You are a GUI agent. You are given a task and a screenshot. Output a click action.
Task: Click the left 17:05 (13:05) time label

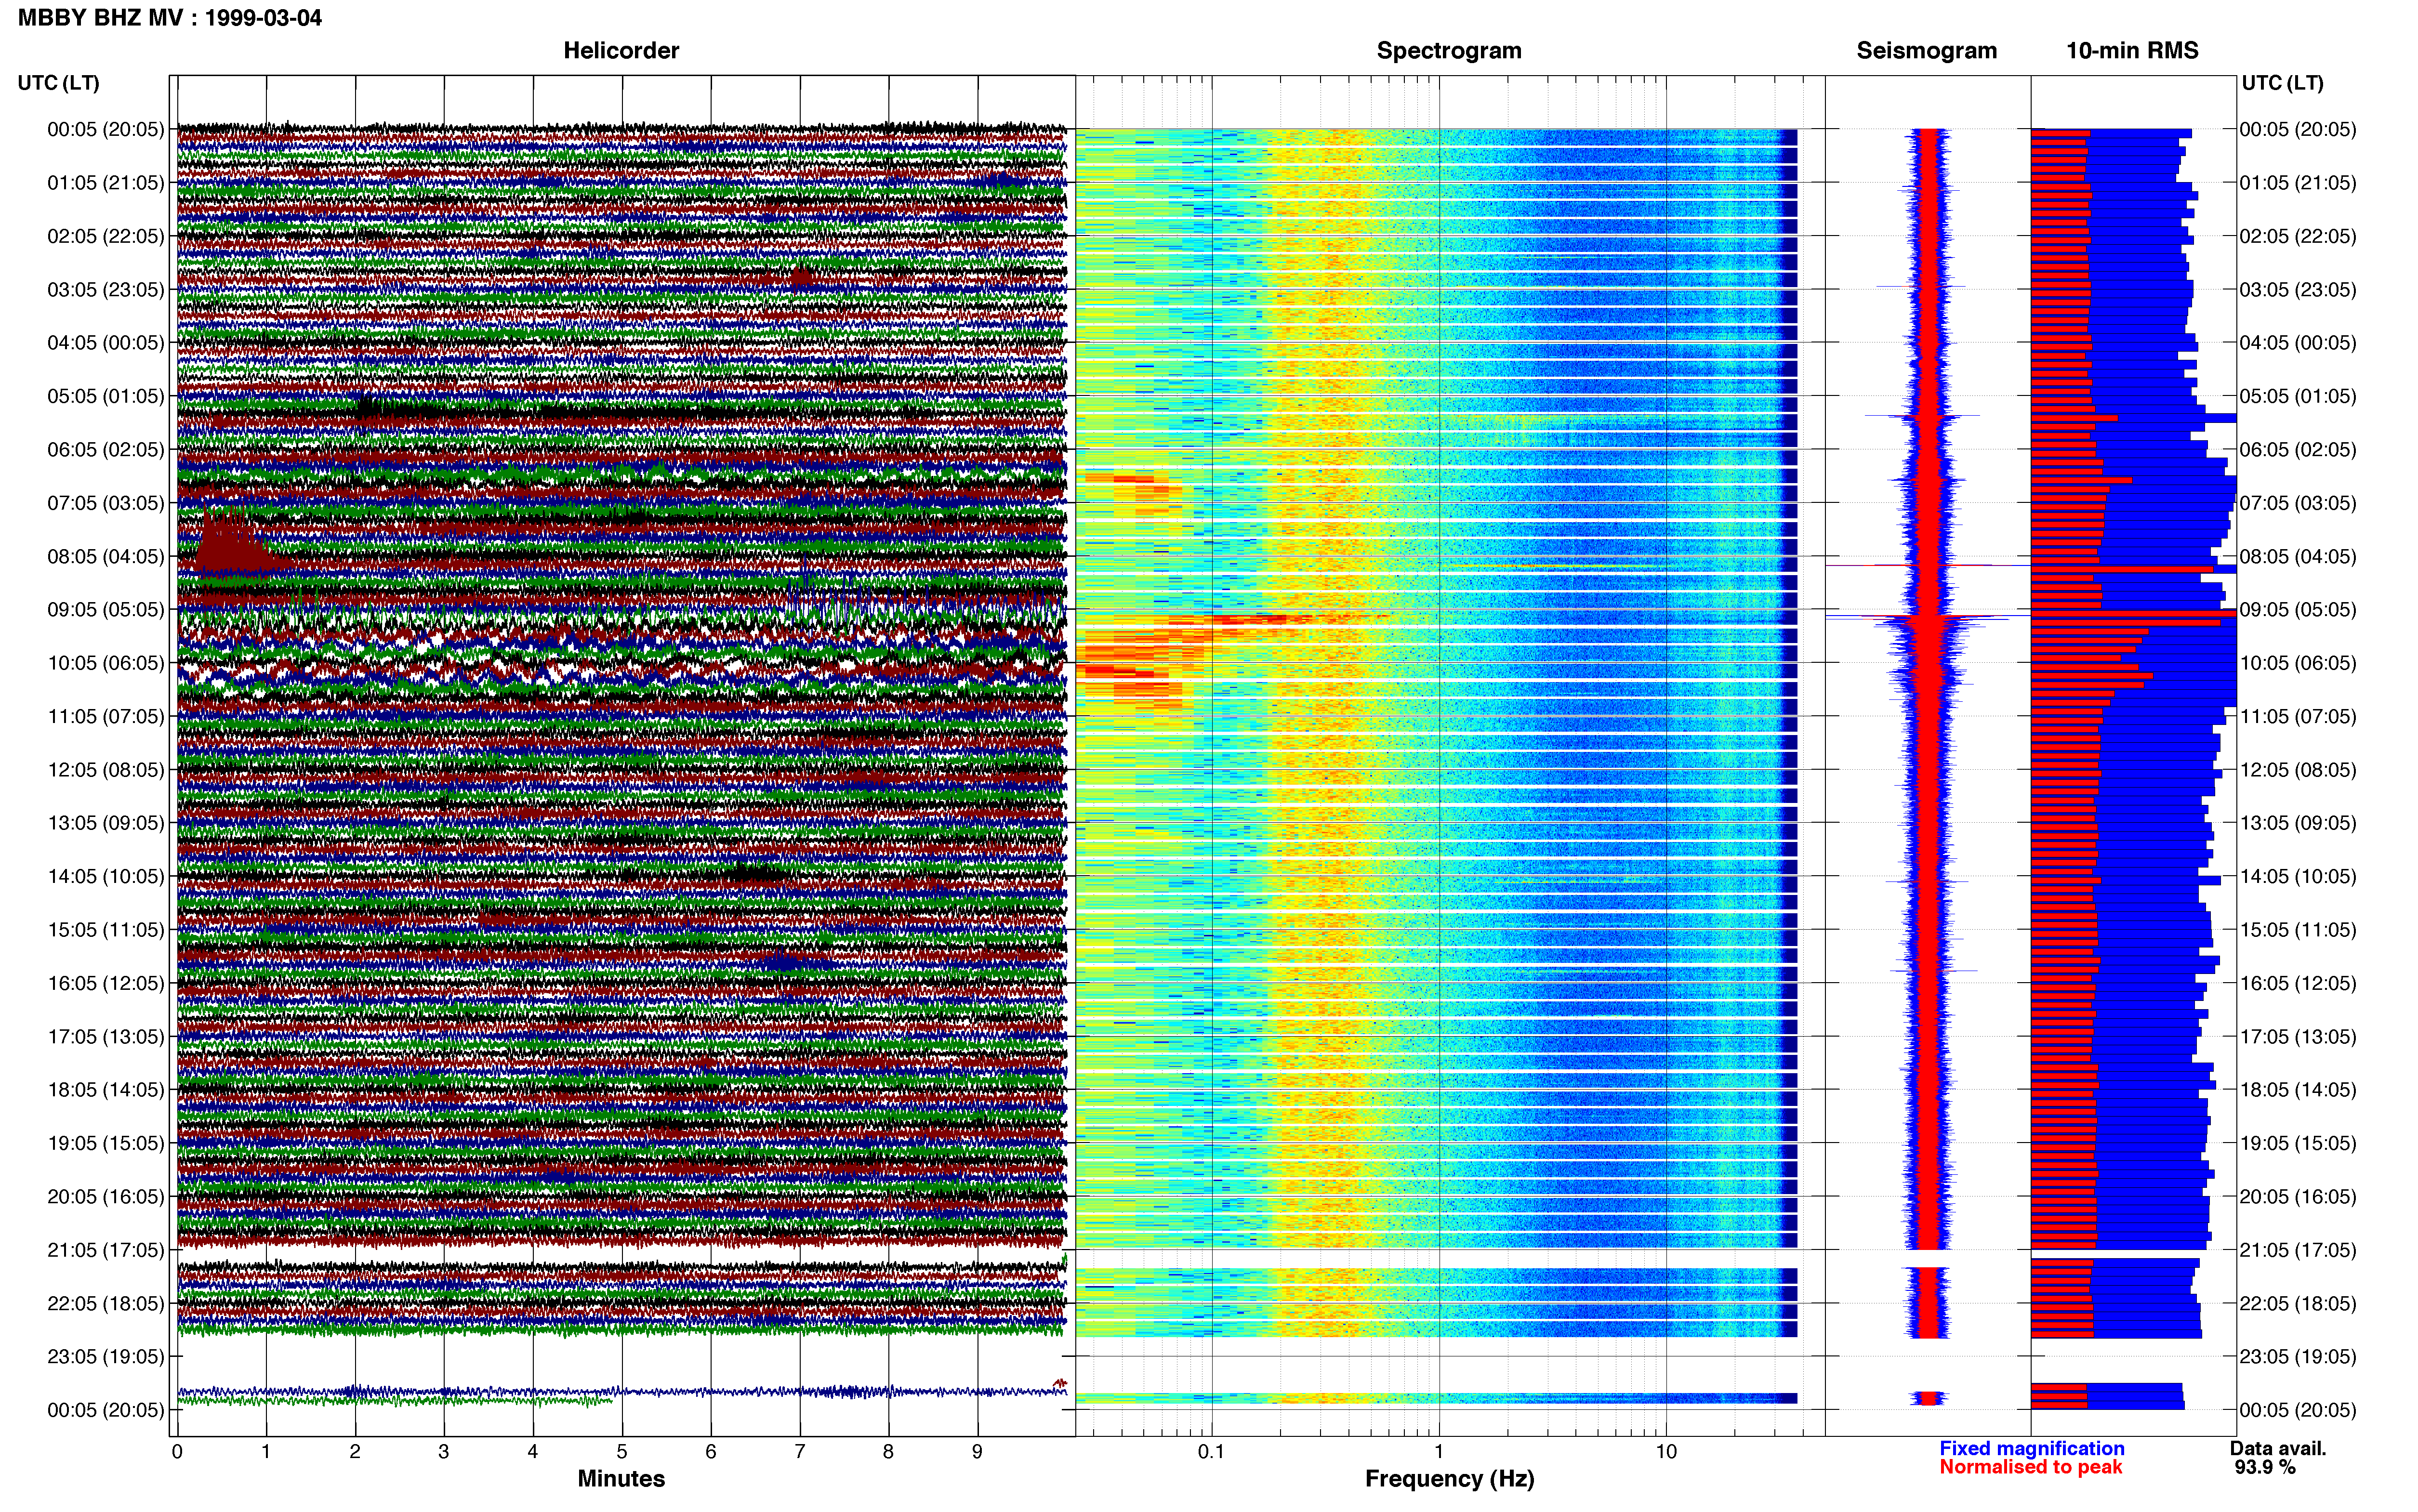(x=105, y=1037)
